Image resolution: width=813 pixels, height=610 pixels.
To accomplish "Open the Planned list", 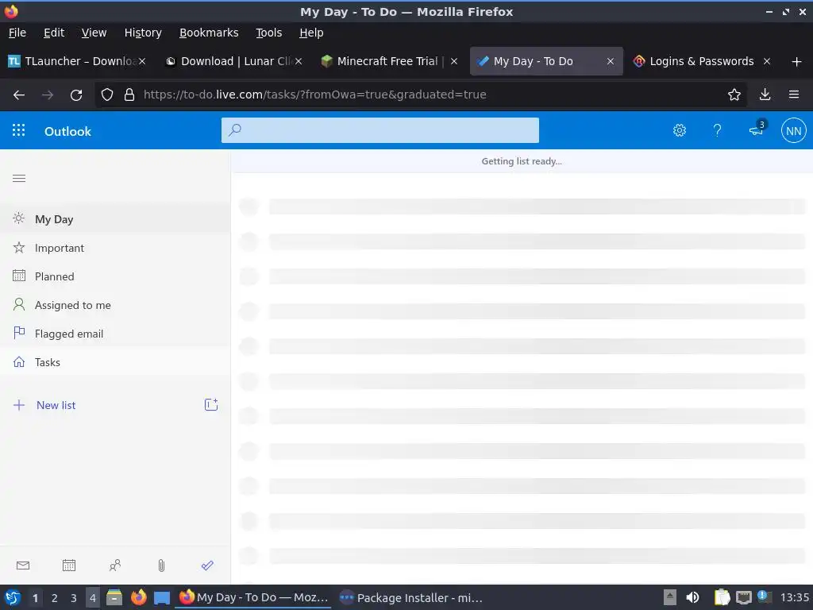I will pyautogui.click(x=115, y=276).
